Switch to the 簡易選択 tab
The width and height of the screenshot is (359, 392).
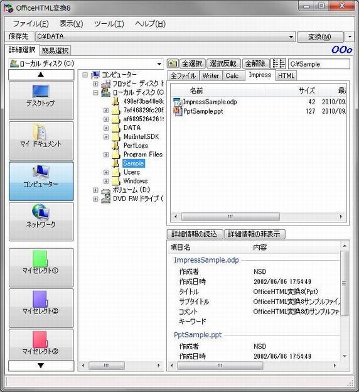[55, 51]
